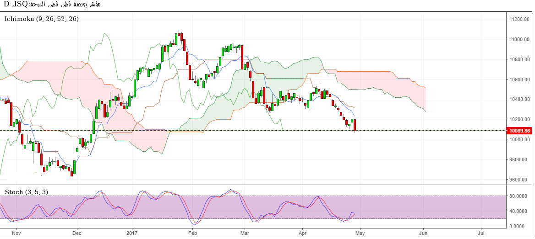Click the Ichimoku (9, 26, 52, 26) indicator label
Screen dimensions: 535x239
pos(42,19)
